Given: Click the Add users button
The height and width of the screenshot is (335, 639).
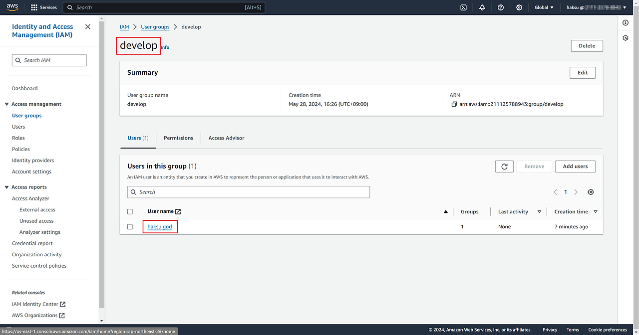Looking at the screenshot, I should (x=575, y=167).
